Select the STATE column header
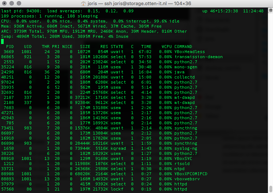The image size is (273, 193). 117,47
